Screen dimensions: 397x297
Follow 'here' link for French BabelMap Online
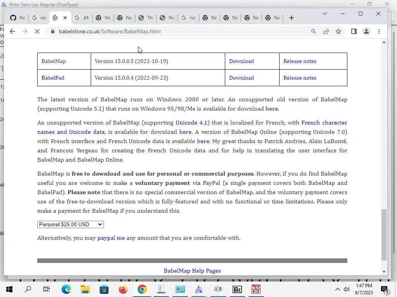tap(203, 141)
